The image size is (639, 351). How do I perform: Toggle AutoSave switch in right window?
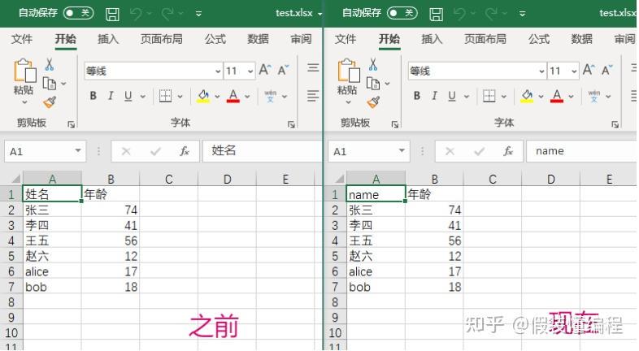[402, 13]
